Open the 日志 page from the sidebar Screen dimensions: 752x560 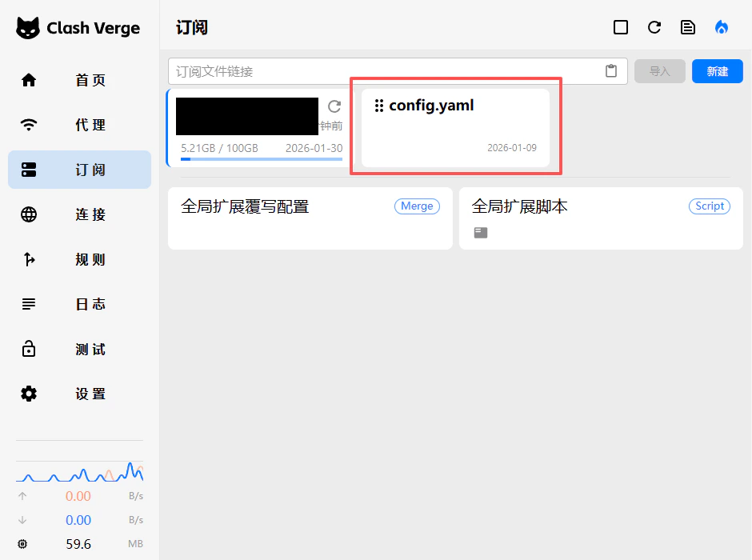79,304
